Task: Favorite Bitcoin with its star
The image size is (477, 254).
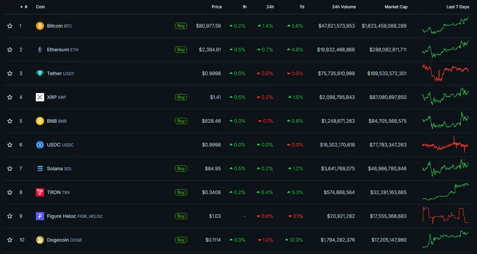Action: pos(10,26)
